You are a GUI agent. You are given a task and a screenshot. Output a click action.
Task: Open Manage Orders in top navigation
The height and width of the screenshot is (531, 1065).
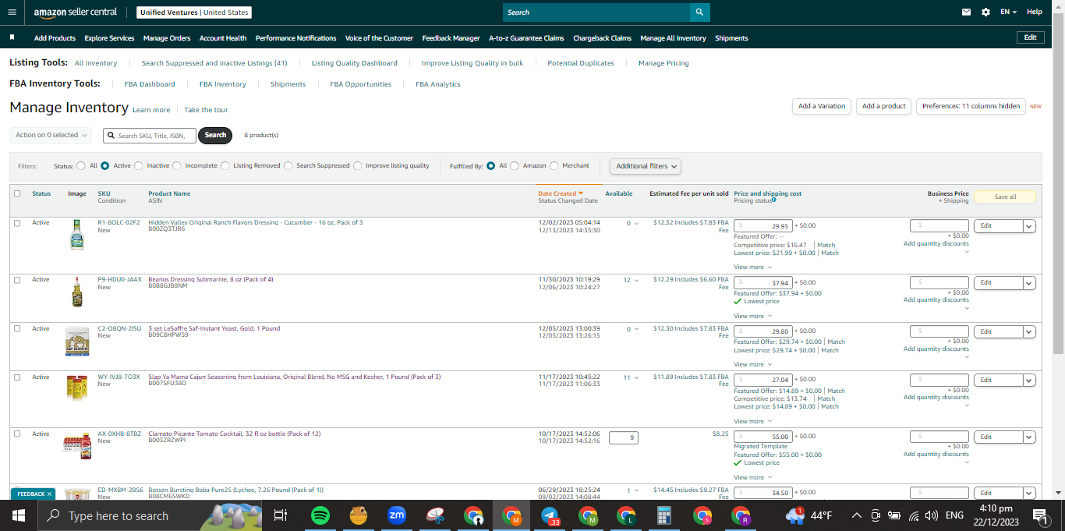point(167,38)
